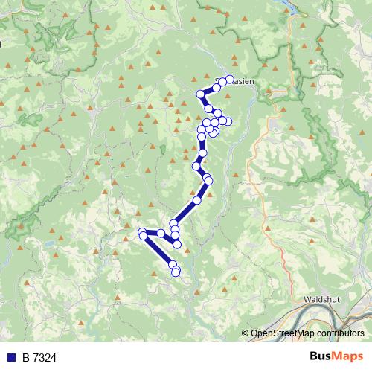Click the St. Blasien town label
The width and height of the screenshot is (372, 372).
click(x=234, y=81)
